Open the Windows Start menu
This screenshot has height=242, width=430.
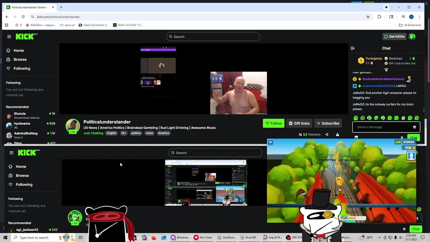coord(5,237)
